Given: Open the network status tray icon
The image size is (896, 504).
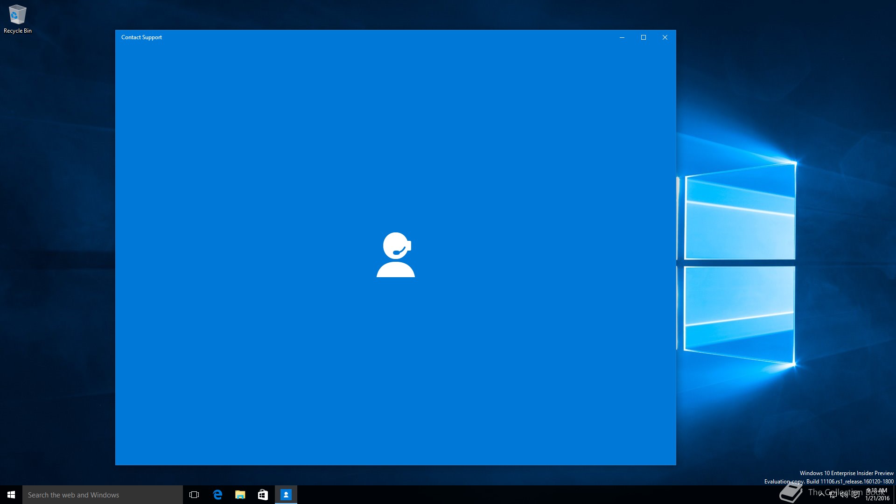Looking at the screenshot, I should [x=833, y=495].
